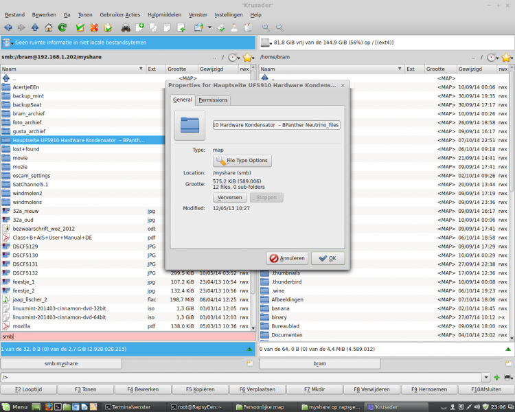Click the Home folder toolbar icon

pos(49,27)
